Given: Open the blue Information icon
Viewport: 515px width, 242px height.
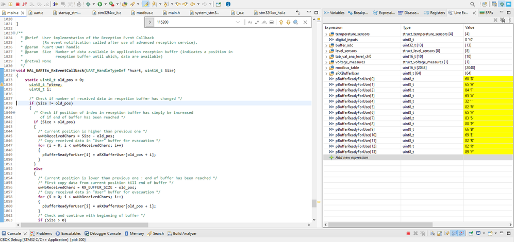Looking at the screenshot, I should click(x=227, y=4).
